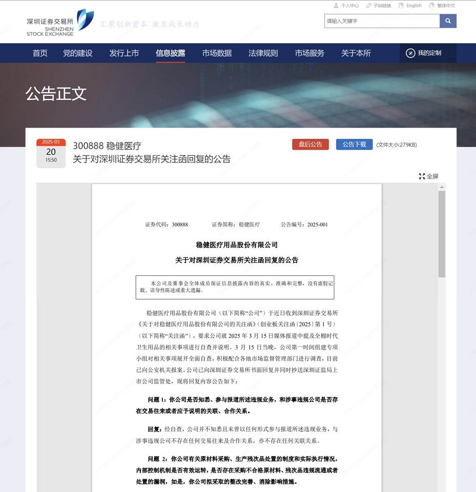
Task: Enter fullscreen via the 全屏 icon
Action: coord(421,176)
